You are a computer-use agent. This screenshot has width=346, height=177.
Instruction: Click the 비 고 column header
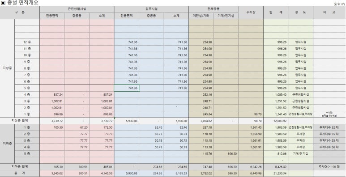pos(329,13)
